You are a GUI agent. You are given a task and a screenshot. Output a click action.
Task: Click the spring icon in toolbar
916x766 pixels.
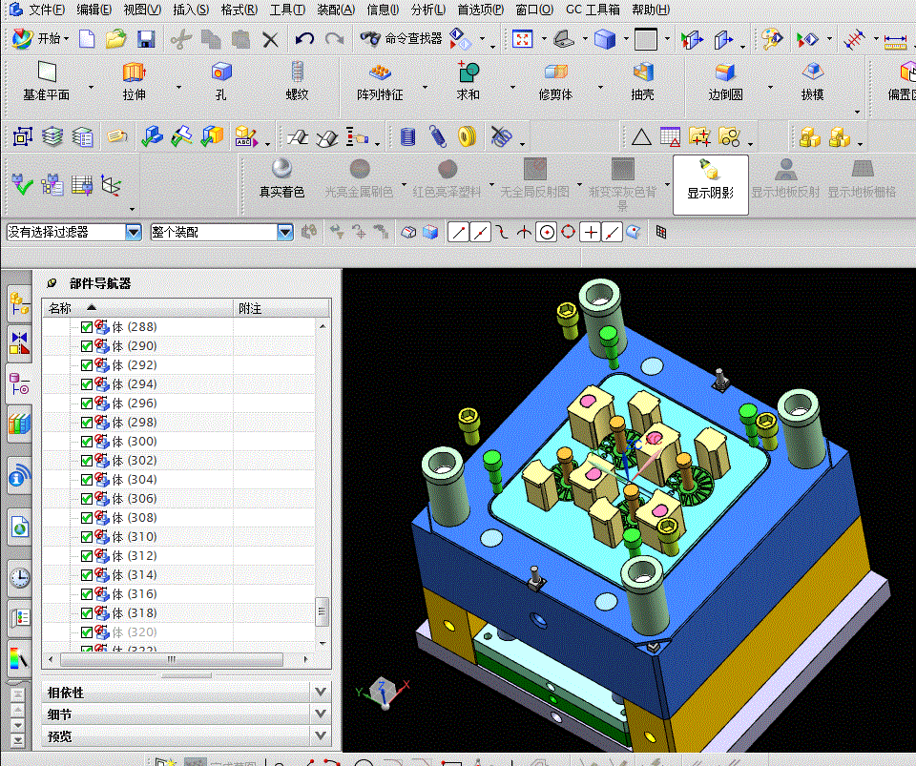click(438, 137)
